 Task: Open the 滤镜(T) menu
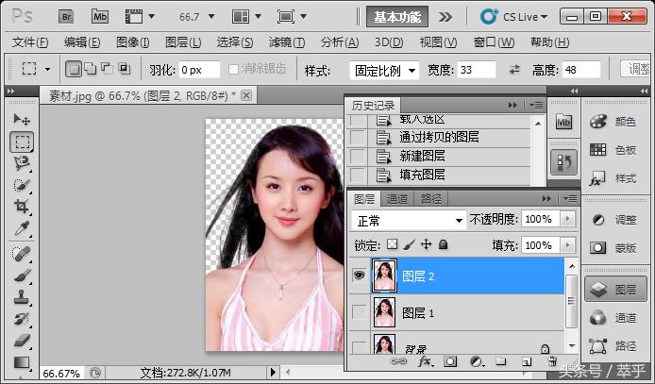[287, 42]
